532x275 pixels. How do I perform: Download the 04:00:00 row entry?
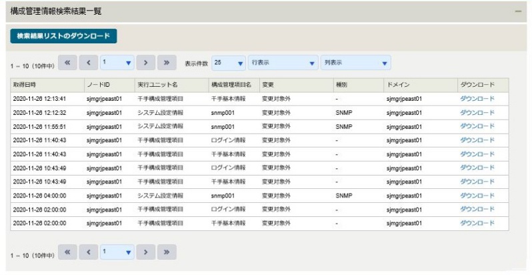[477, 196]
